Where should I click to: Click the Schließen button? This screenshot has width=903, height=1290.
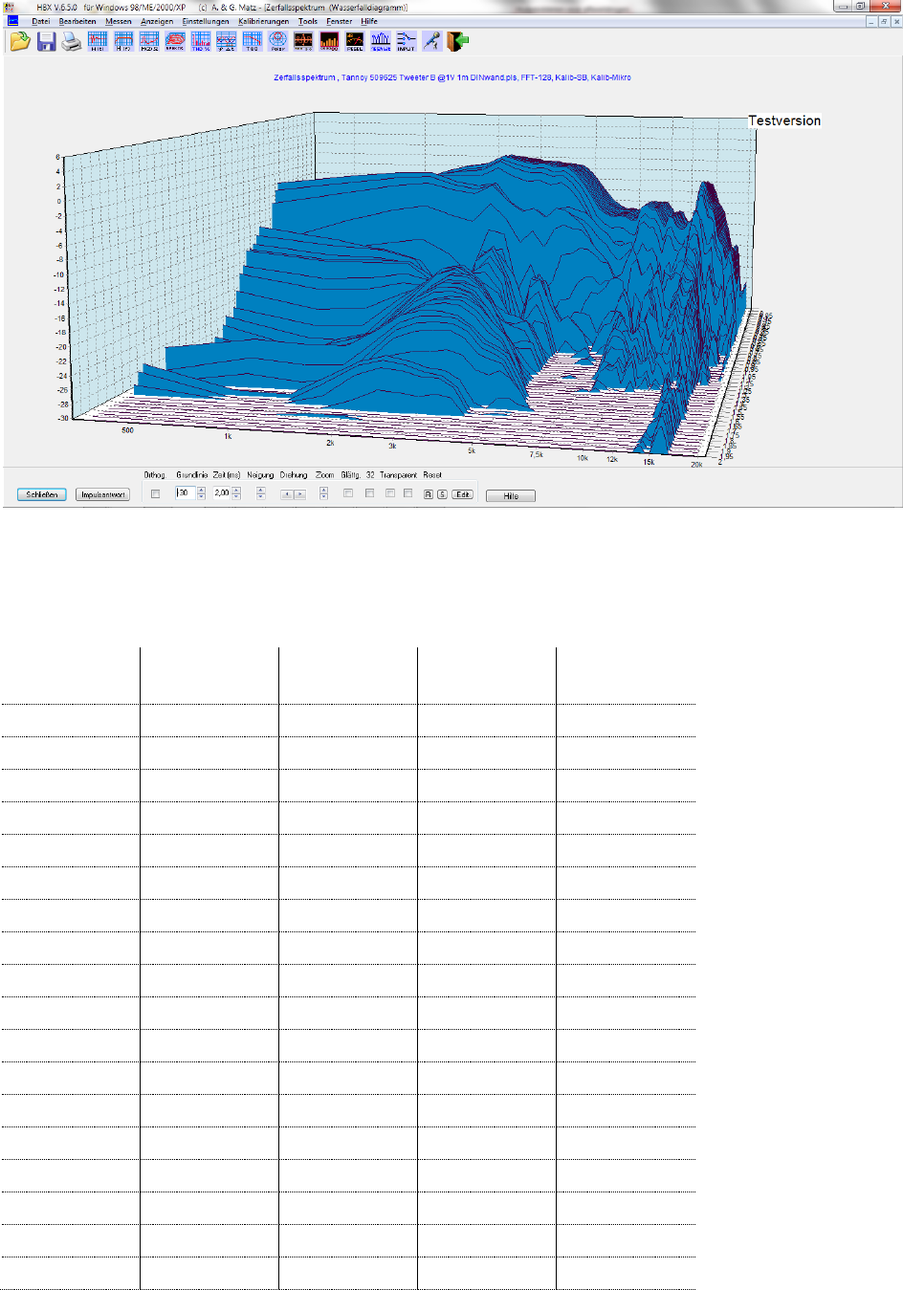42,495
